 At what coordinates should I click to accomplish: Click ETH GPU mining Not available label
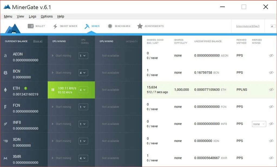pyautogui.click(x=110, y=90)
